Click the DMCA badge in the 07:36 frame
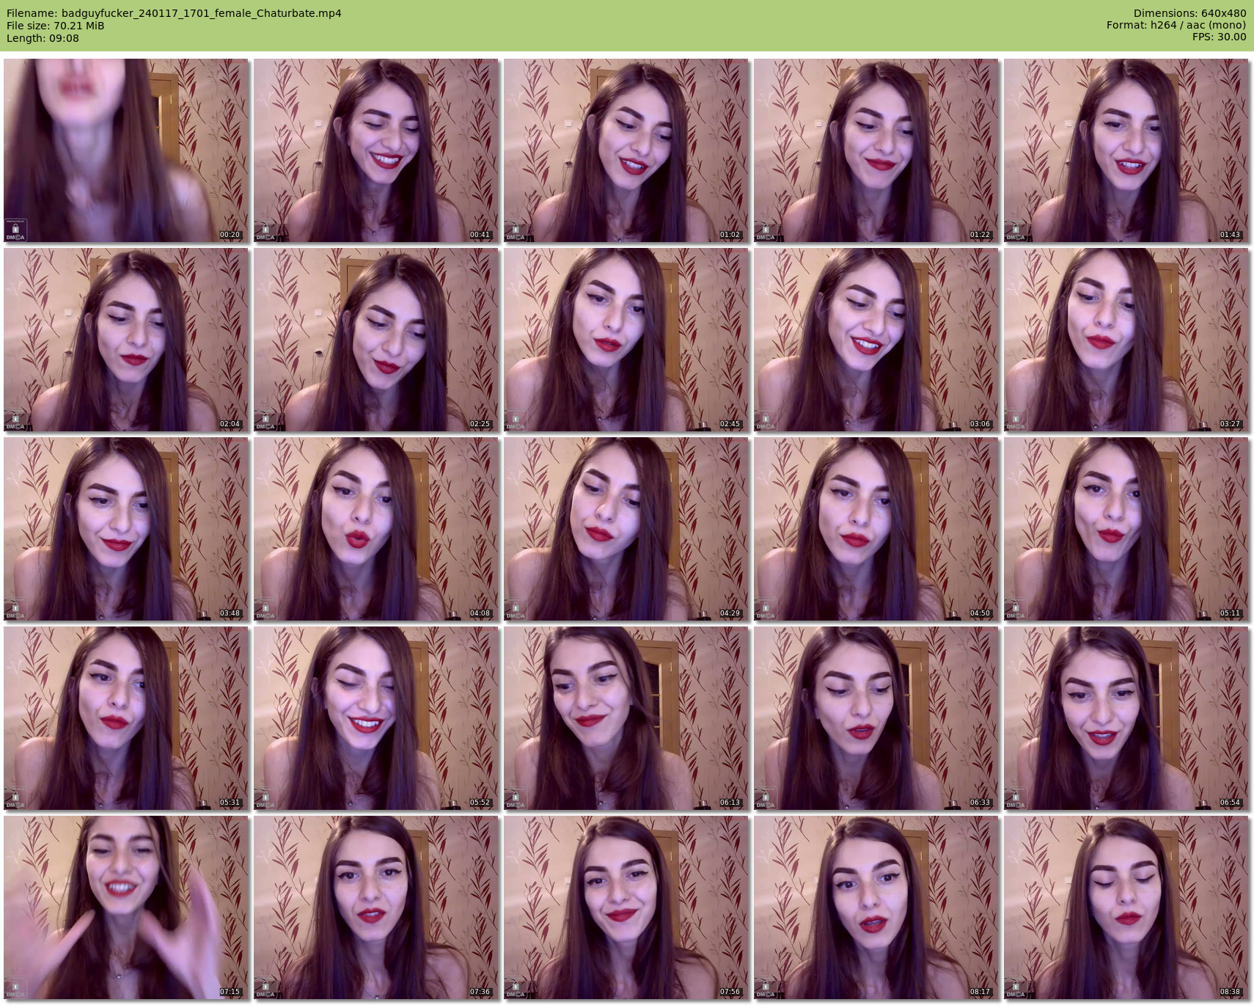The image size is (1254, 1005). pos(265,990)
